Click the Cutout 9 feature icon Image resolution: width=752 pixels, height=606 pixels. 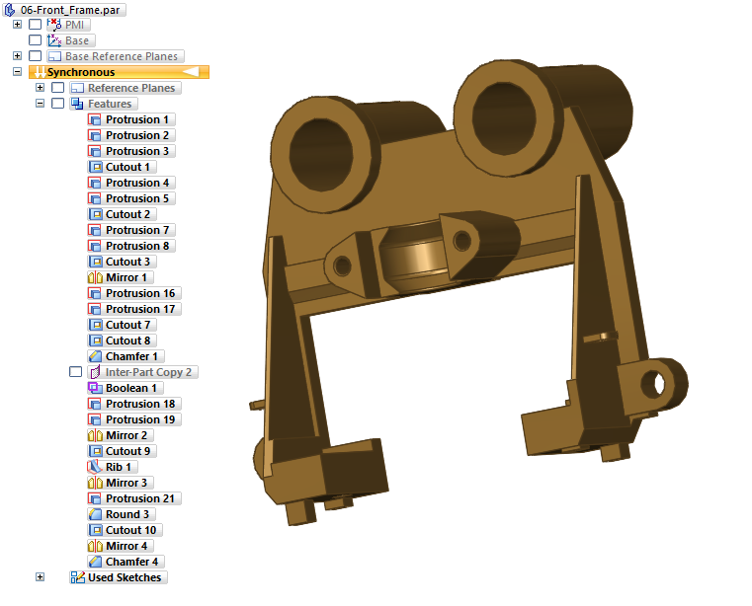click(x=95, y=451)
